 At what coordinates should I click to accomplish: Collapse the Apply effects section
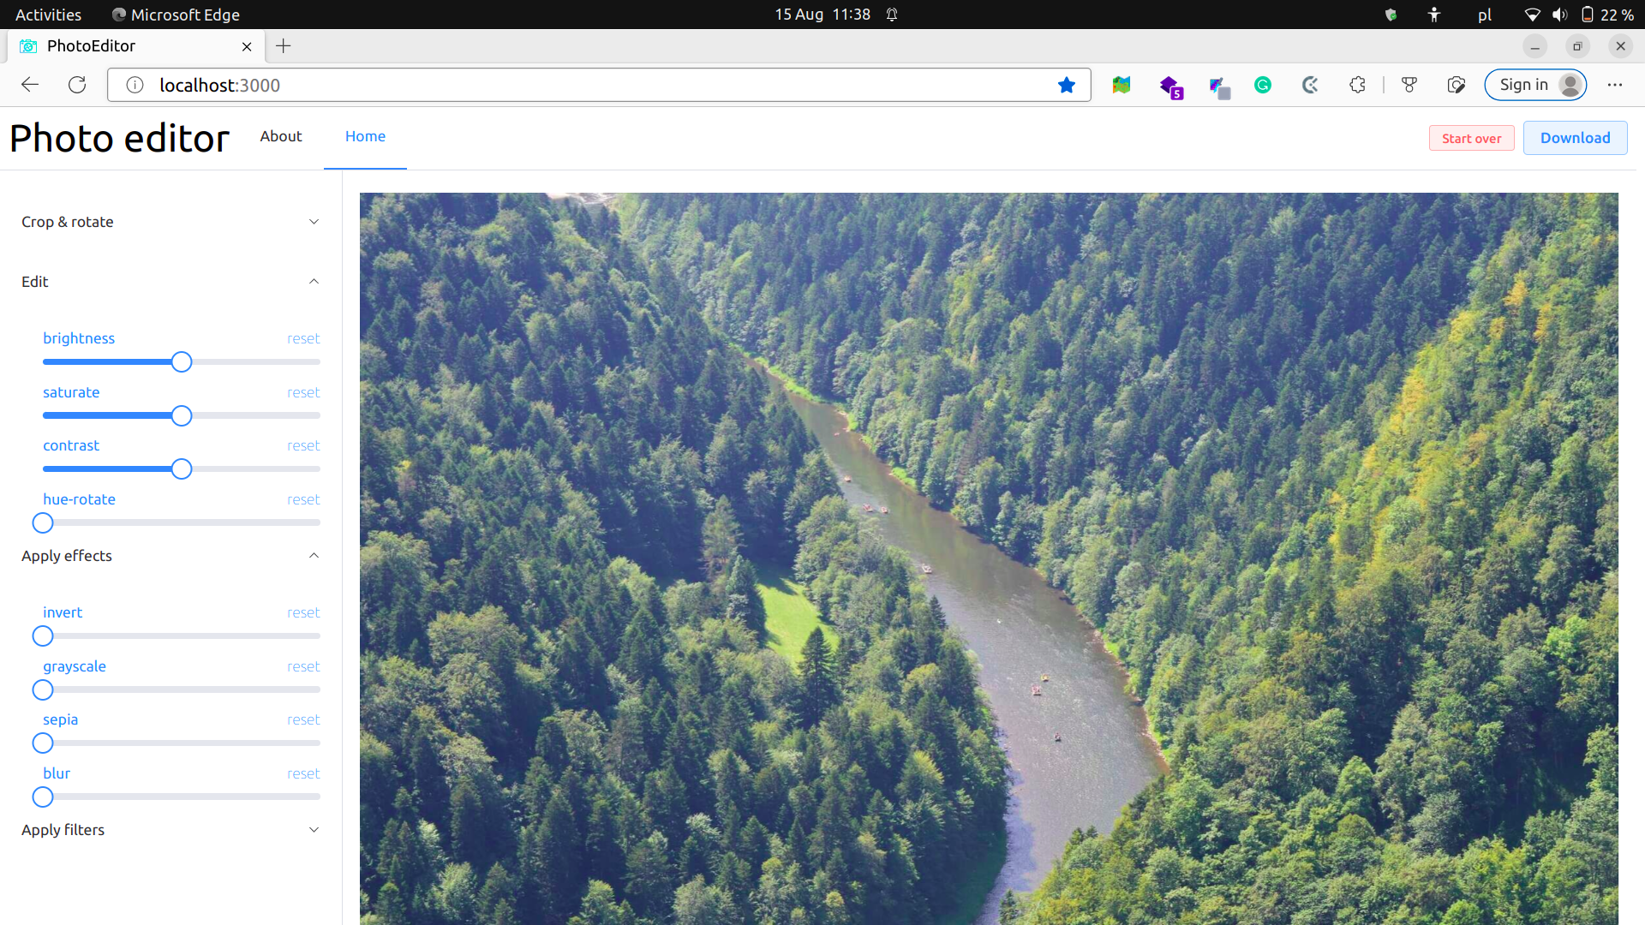tap(314, 556)
